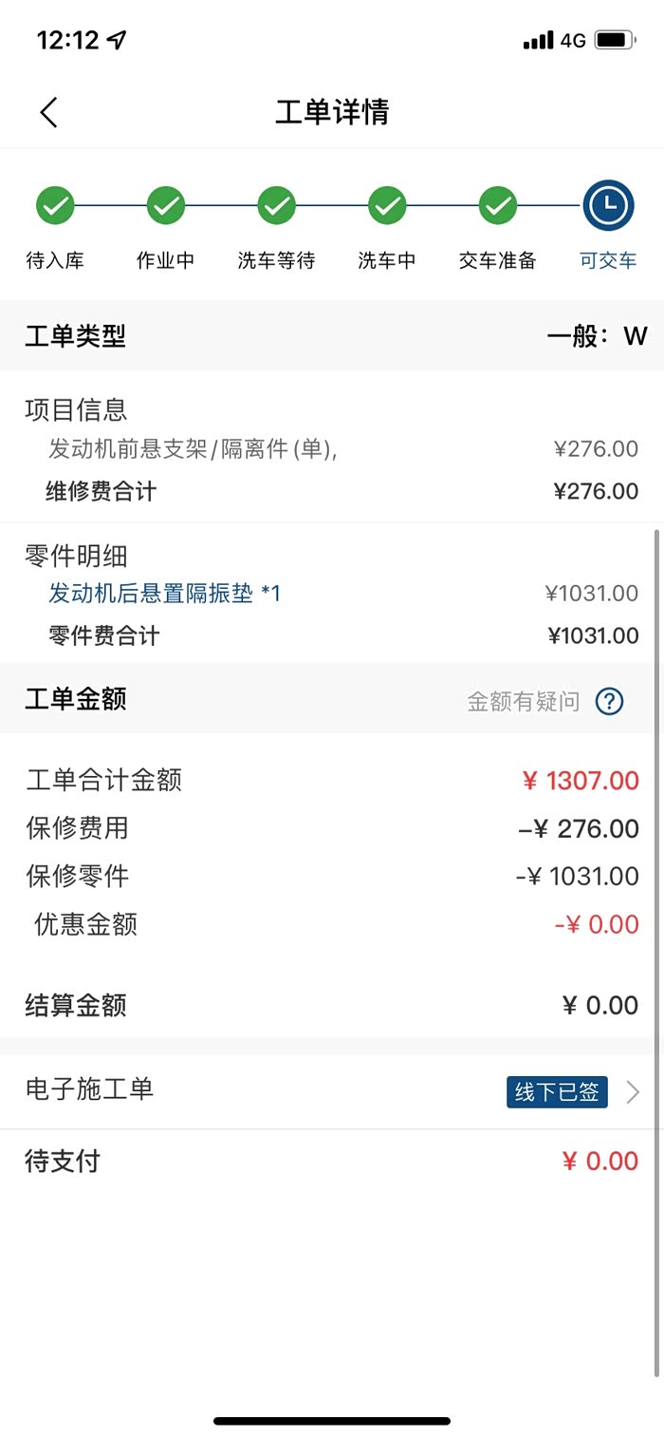
Task: Select the 可交车 step label
Action: point(608,260)
